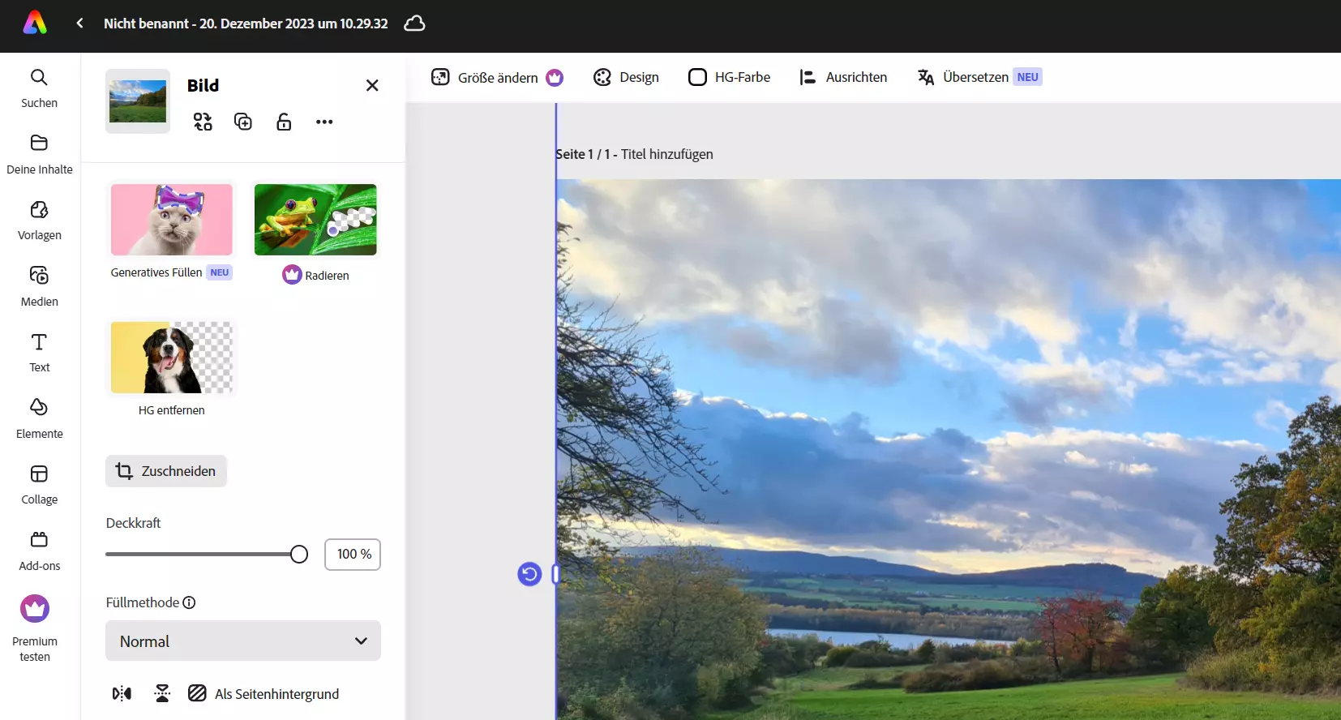Open the Suchen search tool

(39, 88)
